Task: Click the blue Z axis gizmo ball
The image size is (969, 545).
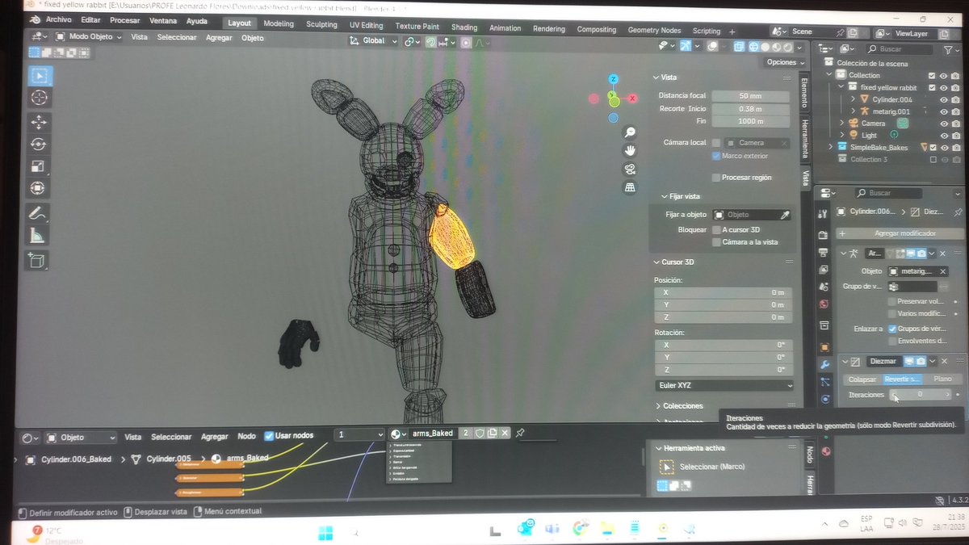Action: coord(614,79)
